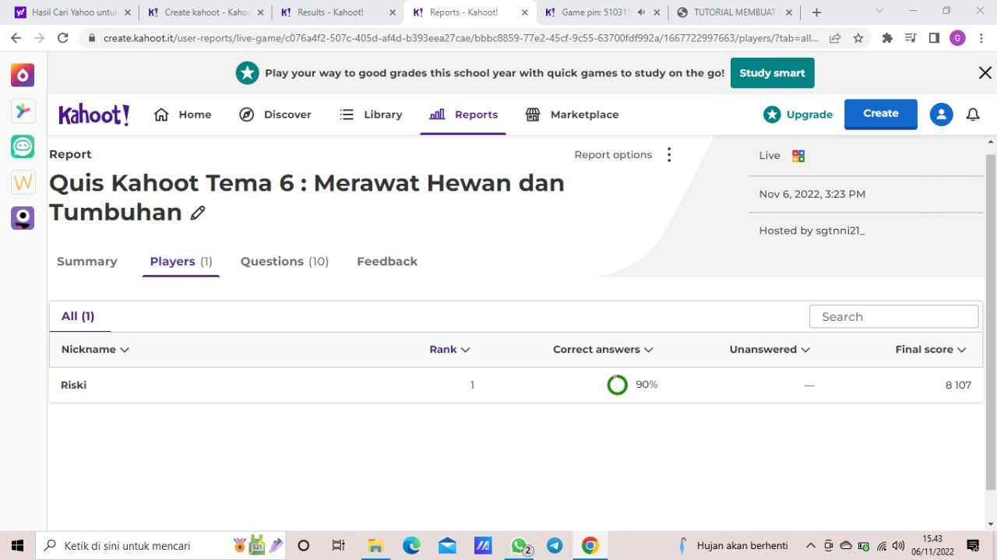The height and width of the screenshot is (560, 997).
Task: Open player Riski's details
Action: click(x=74, y=385)
